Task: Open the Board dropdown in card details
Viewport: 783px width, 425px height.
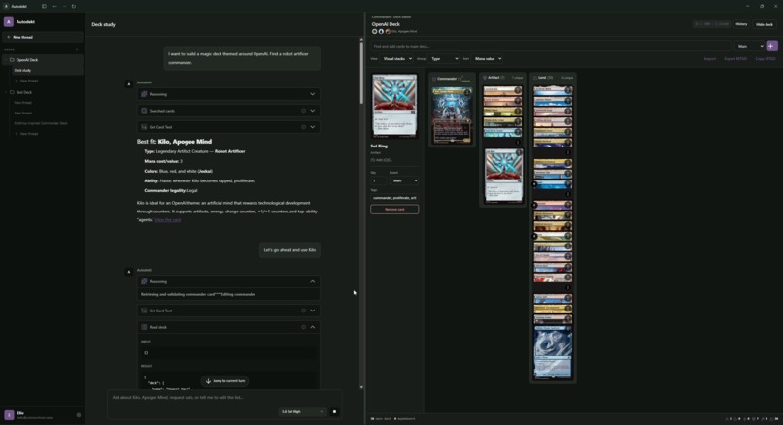Action: [x=404, y=180]
